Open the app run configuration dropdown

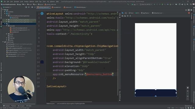coord(135,4)
